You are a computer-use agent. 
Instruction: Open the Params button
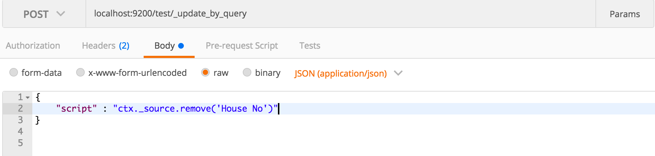click(x=625, y=14)
